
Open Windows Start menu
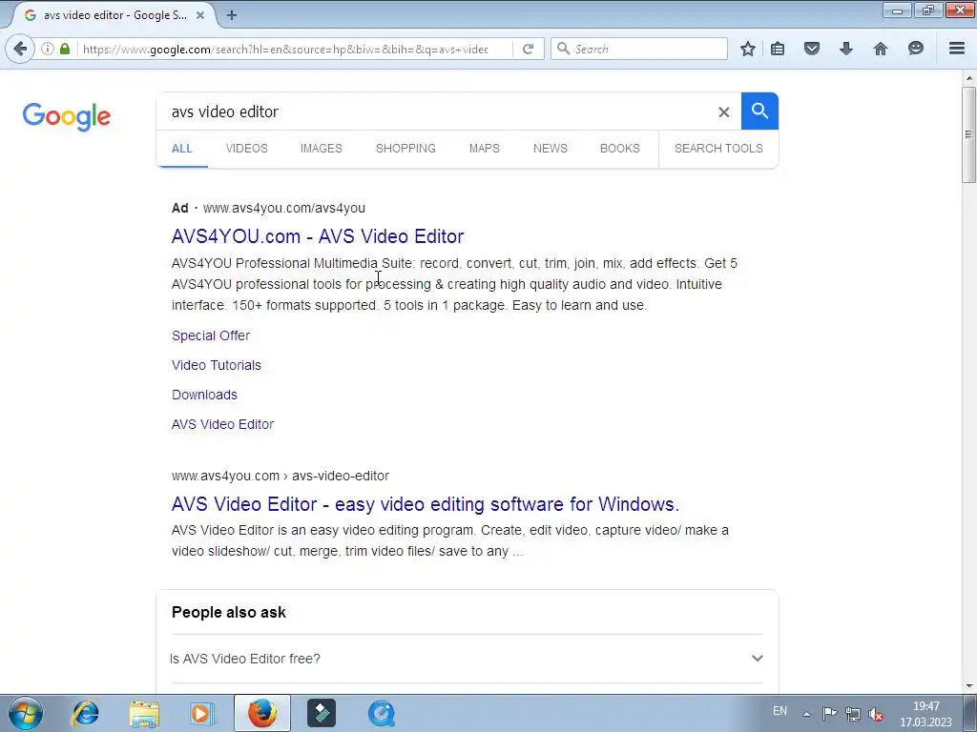[x=26, y=713]
